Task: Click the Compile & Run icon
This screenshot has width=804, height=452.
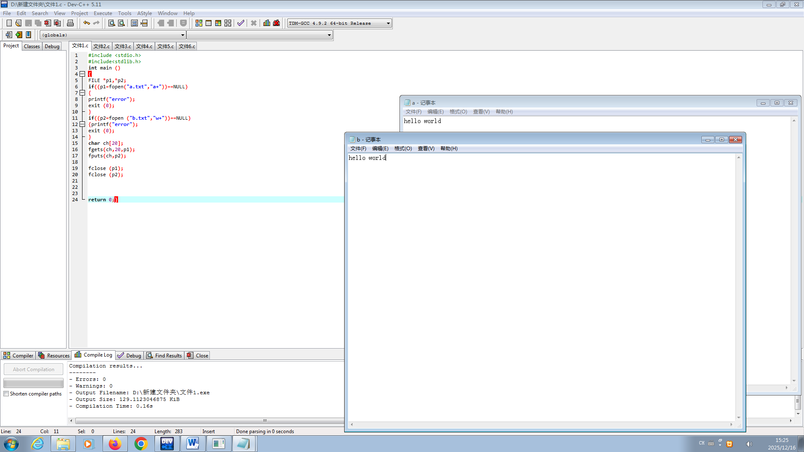Action: 218,23
